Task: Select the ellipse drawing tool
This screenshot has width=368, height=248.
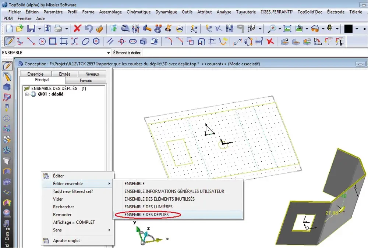Action: [x=85, y=42]
